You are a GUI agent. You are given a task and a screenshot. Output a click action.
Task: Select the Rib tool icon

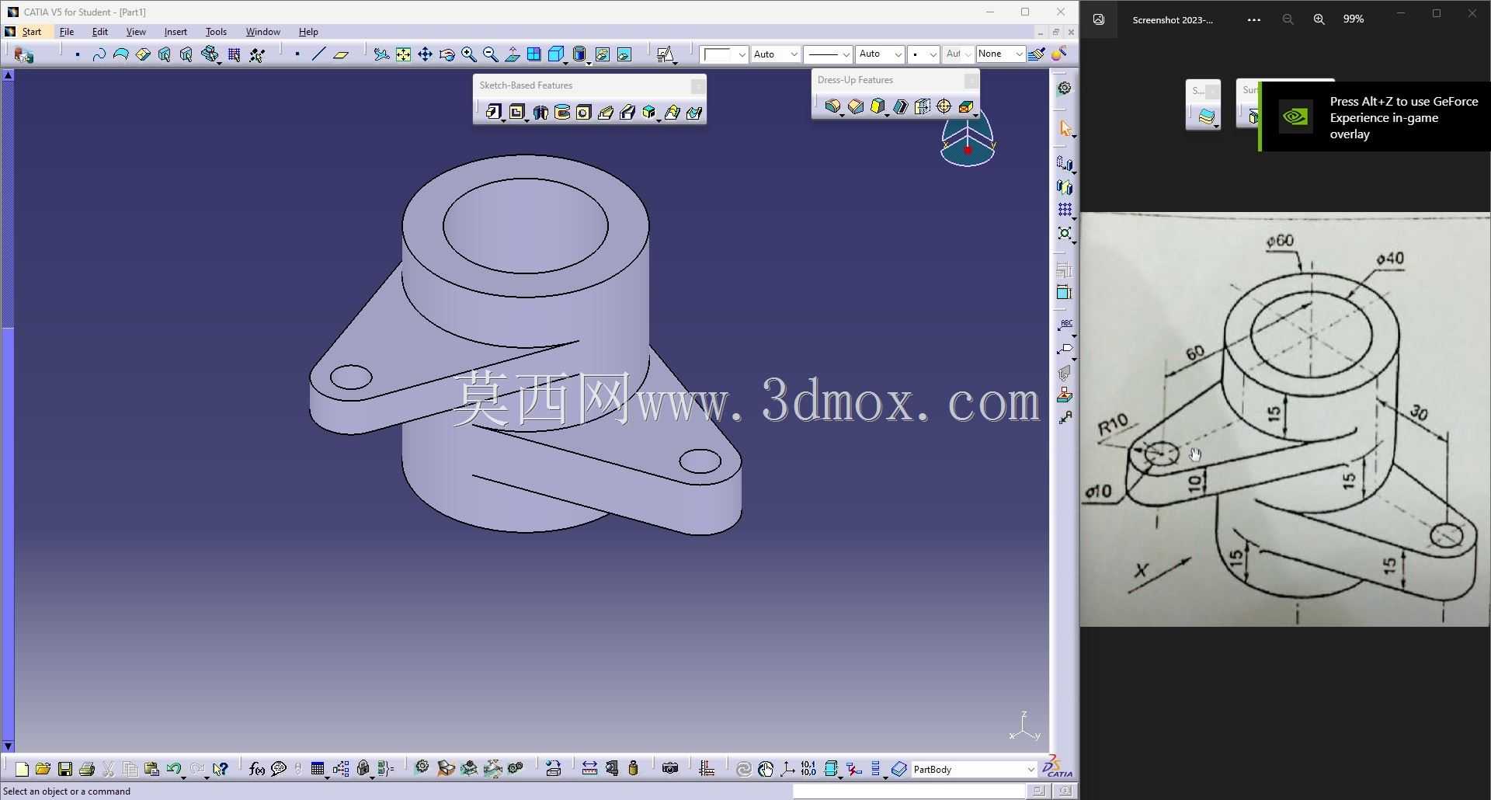click(x=606, y=113)
